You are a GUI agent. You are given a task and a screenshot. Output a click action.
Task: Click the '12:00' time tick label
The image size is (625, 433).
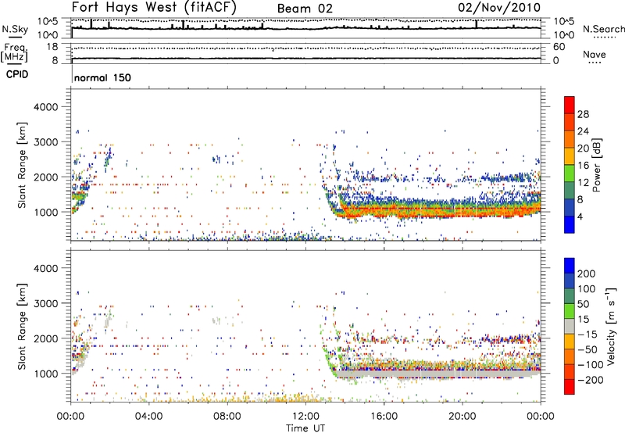305,417
